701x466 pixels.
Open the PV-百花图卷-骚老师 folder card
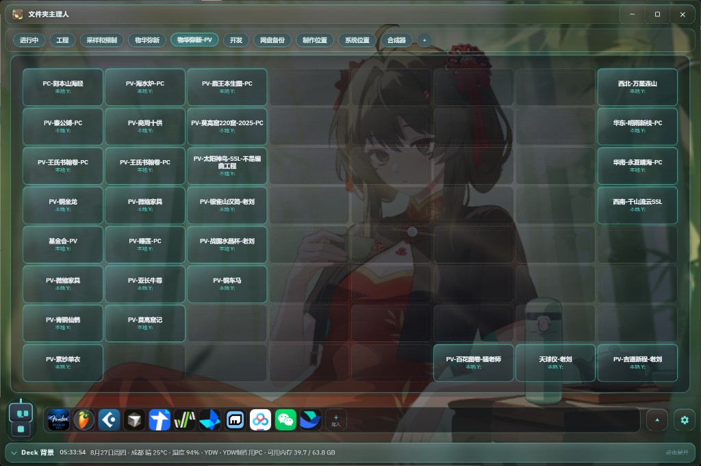[474, 363]
